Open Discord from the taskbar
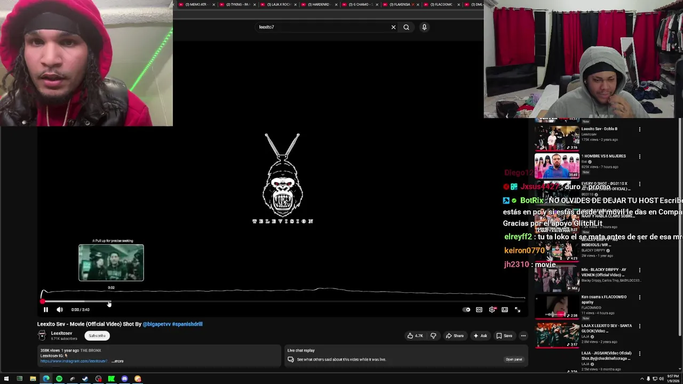The width and height of the screenshot is (683, 384). tap(124, 379)
